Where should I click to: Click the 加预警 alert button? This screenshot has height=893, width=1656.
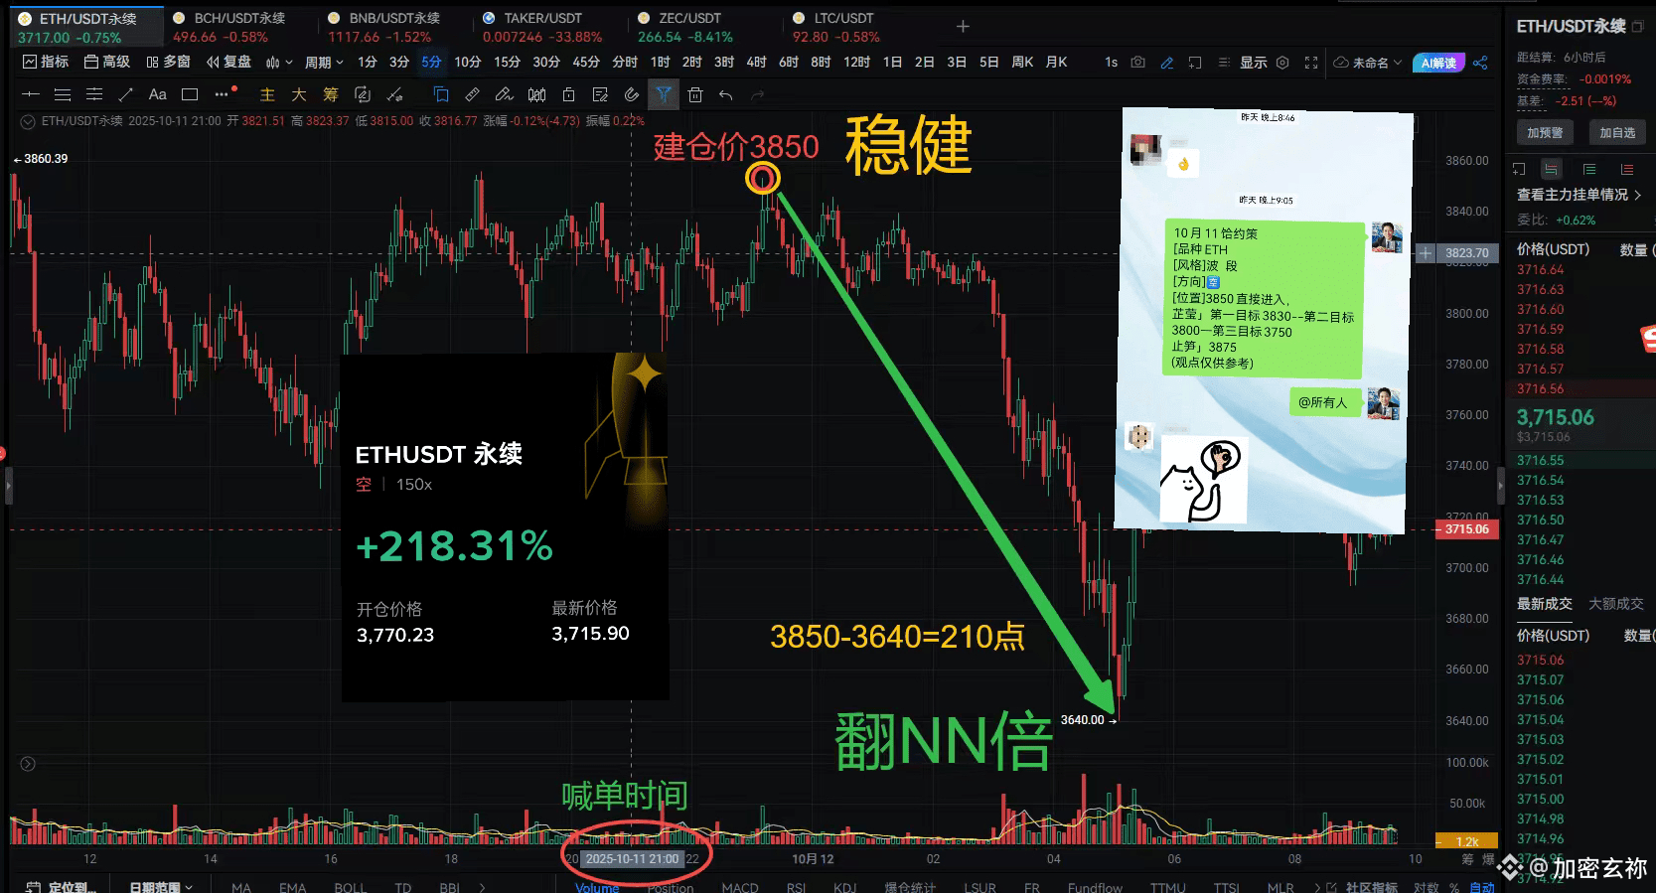tap(1545, 132)
